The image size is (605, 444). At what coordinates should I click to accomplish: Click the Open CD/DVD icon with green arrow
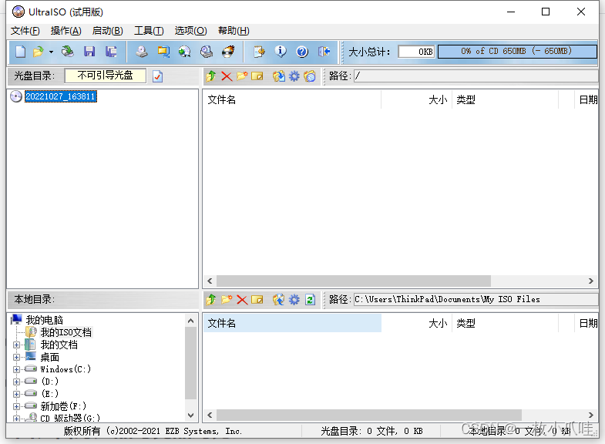(68, 52)
